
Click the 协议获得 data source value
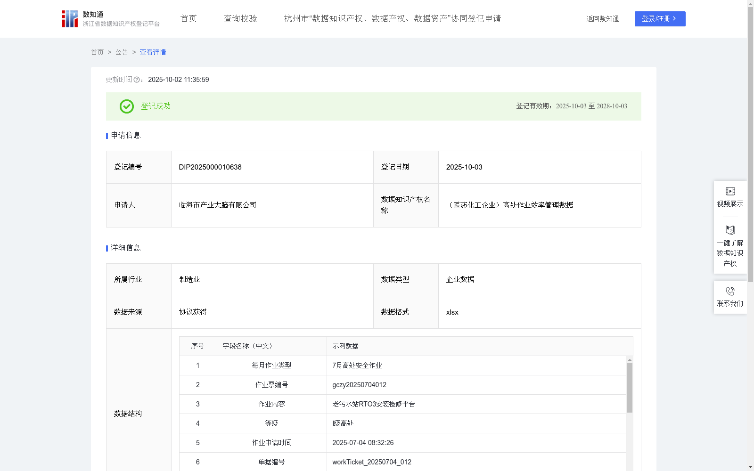pyautogui.click(x=193, y=312)
